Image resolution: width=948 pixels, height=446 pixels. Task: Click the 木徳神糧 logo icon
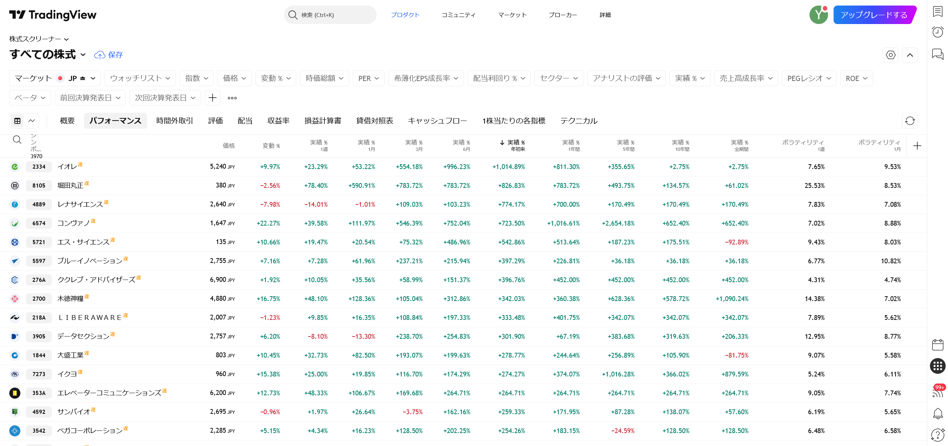15,299
